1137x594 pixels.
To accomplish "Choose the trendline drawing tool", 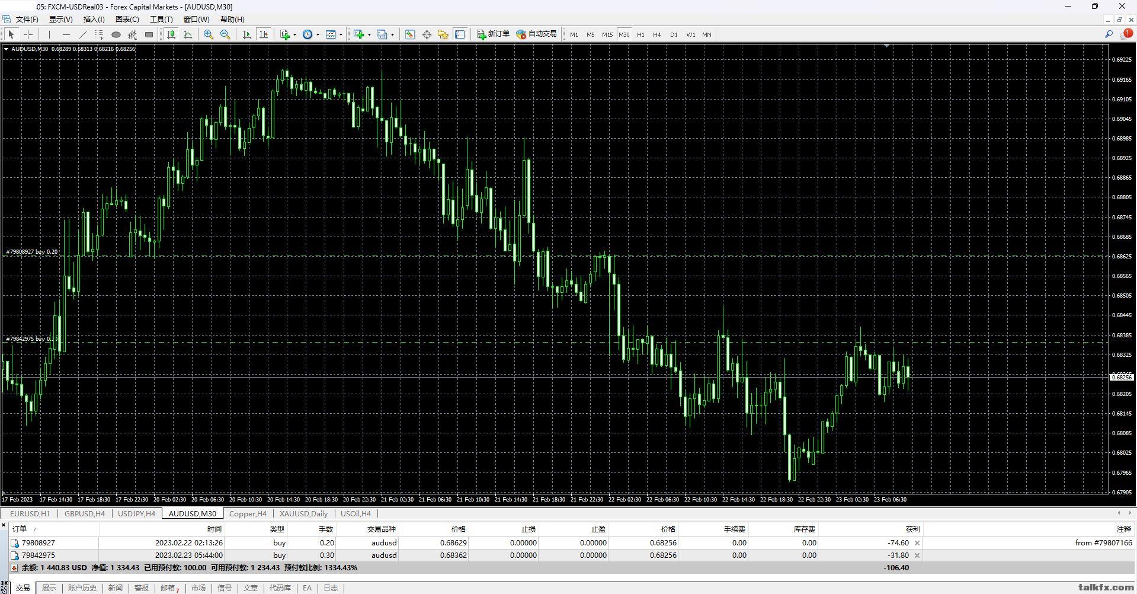I will [x=83, y=34].
